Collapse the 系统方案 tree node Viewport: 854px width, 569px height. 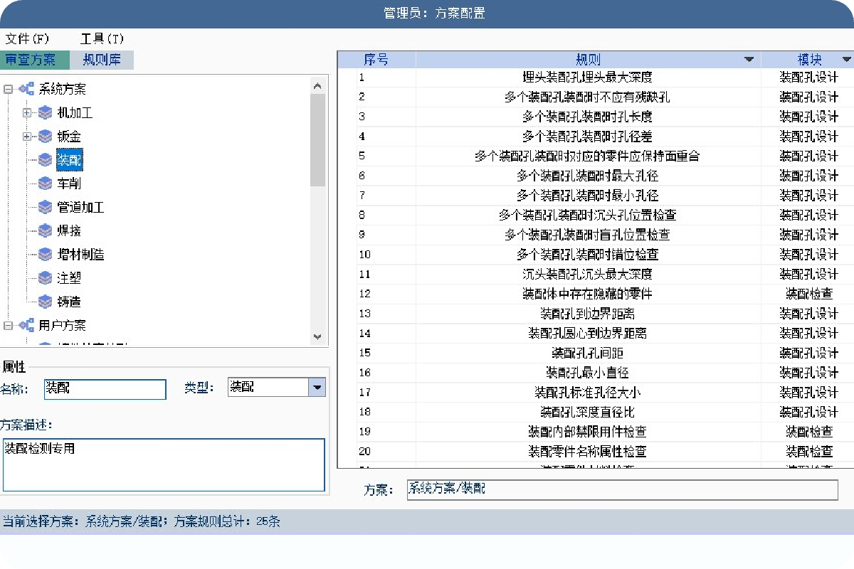(x=8, y=89)
